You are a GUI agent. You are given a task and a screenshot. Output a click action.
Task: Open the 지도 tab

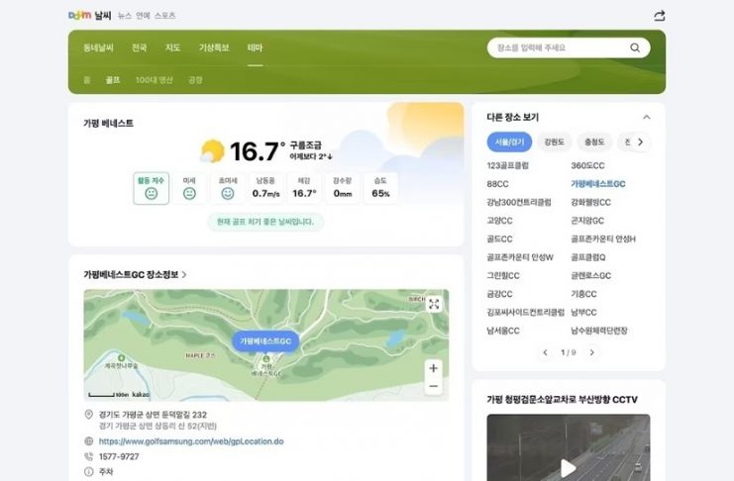point(172,48)
